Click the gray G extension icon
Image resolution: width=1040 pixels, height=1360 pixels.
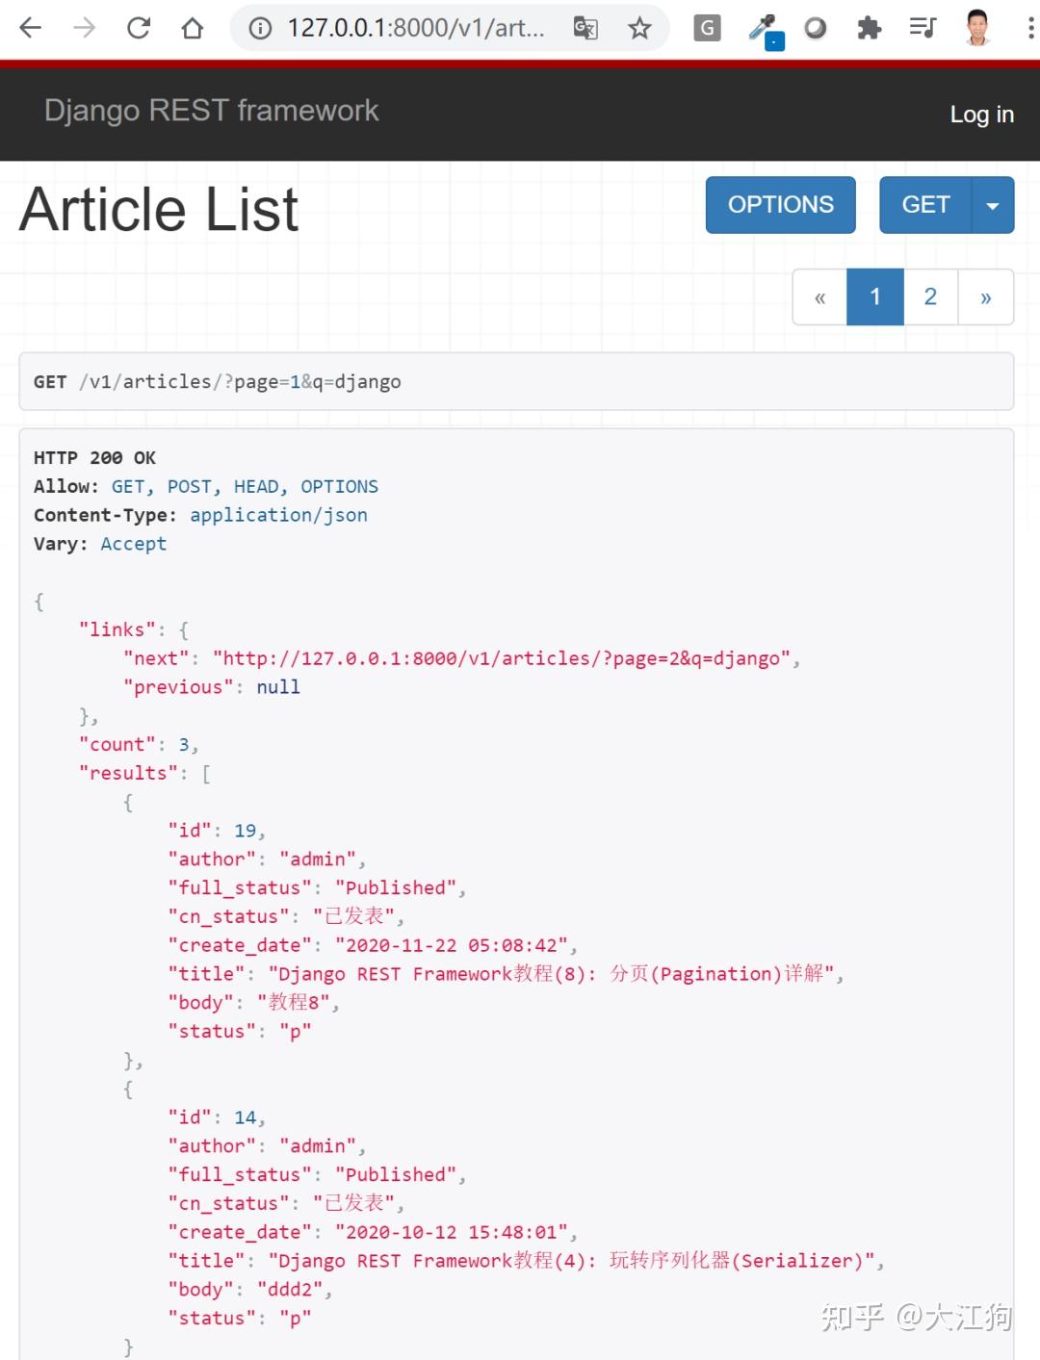707,28
